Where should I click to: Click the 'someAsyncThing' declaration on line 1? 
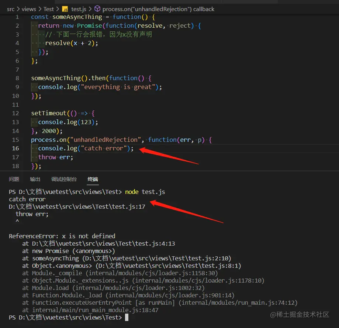click(77, 17)
